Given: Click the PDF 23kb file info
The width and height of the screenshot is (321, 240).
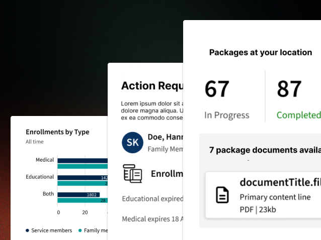Looking at the screenshot, I should point(257,209).
